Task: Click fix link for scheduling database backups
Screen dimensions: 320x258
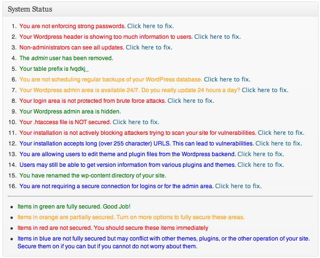Action: tap(227, 79)
